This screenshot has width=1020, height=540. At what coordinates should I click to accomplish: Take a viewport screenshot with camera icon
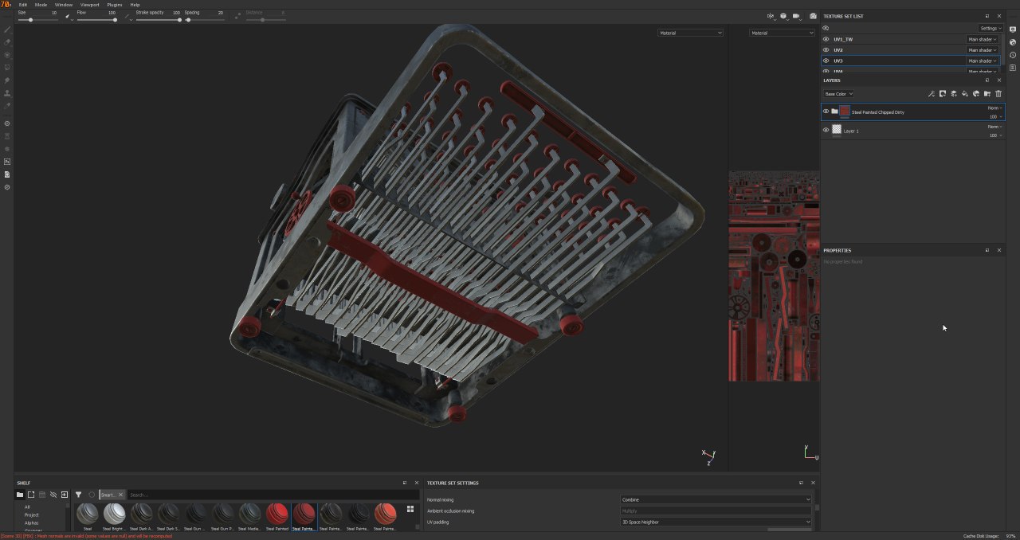(x=813, y=16)
